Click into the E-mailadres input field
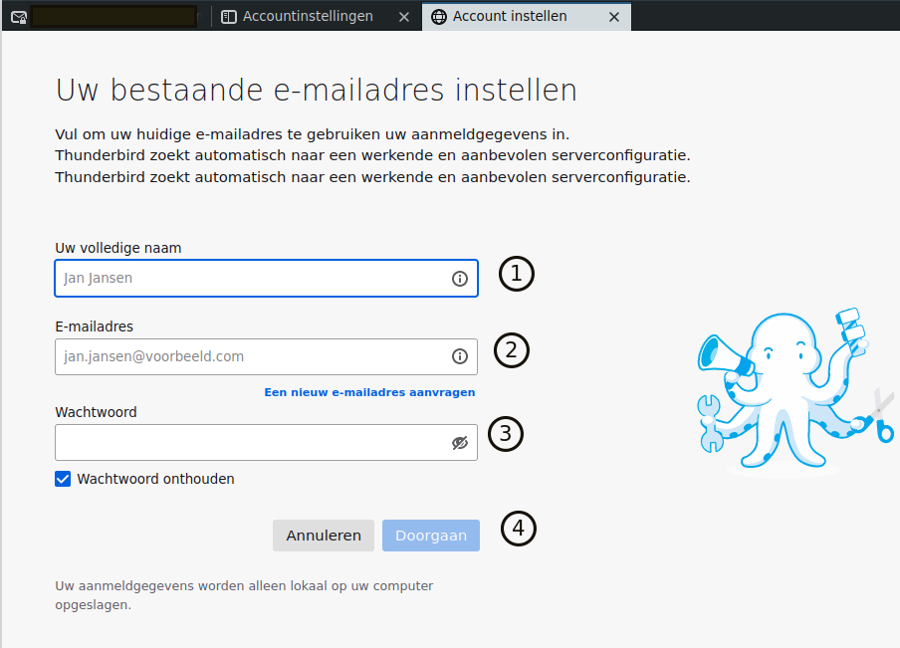The width and height of the screenshot is (900, 648). tap(267, 356)
